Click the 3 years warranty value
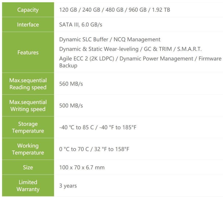Screen dimensions: 223x197 tap(68, 186)
